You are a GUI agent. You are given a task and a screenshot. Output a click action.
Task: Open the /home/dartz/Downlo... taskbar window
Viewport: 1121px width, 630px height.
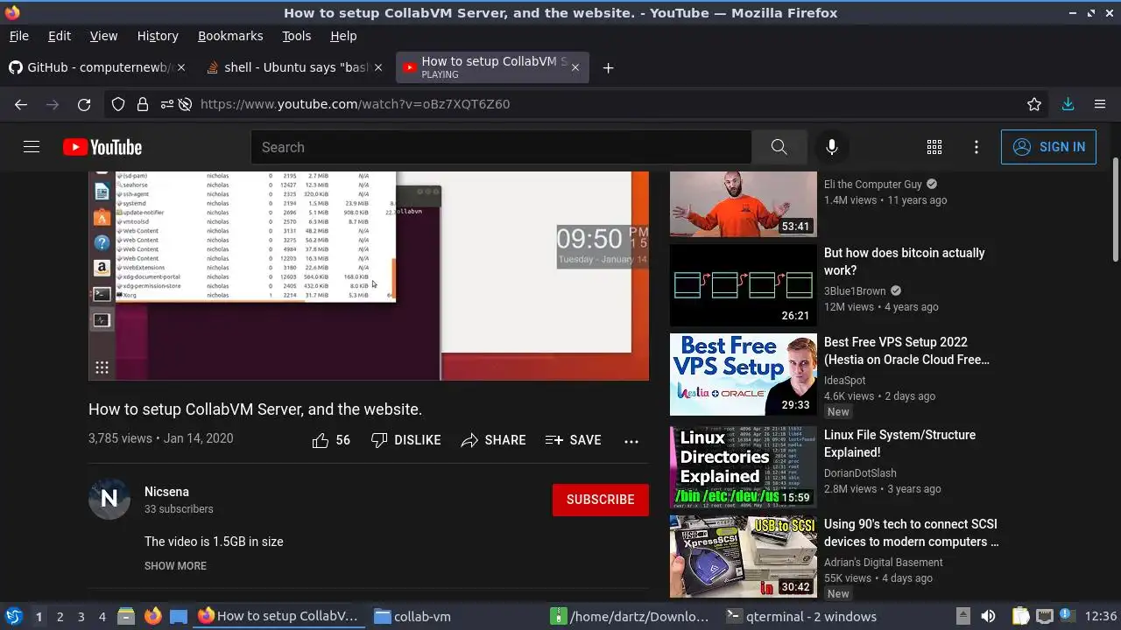631,616
